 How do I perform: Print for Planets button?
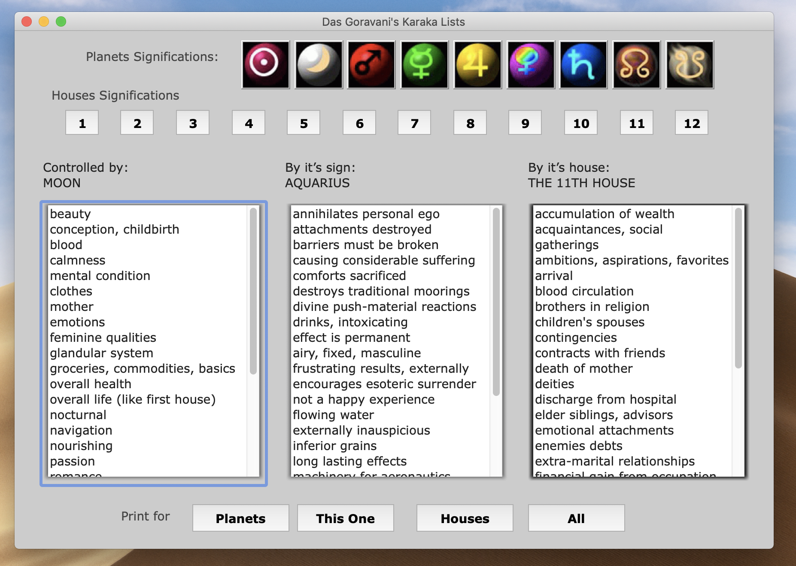(240, 518)
